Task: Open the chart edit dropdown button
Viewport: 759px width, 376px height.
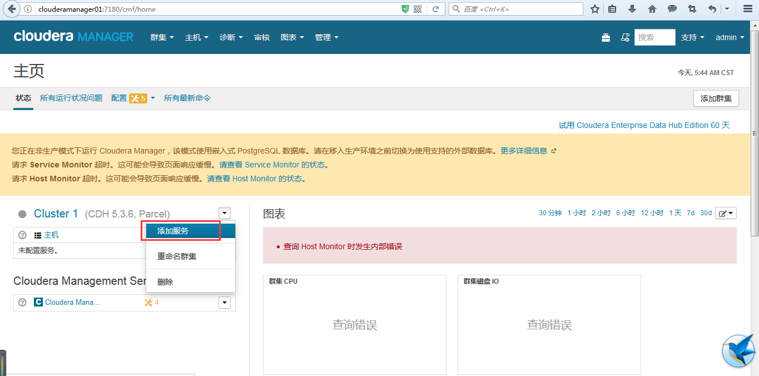Action: (726, 213)
